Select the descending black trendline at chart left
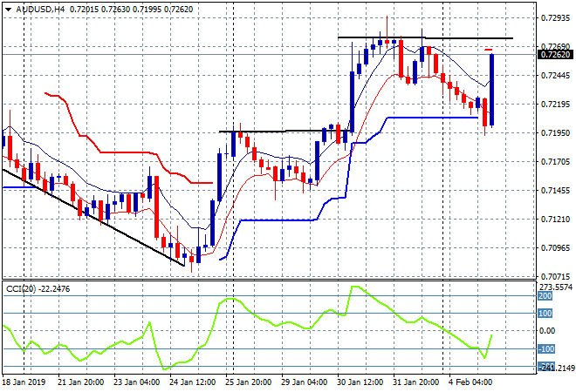Image resolution: width=576 pixels, height=392 pixels. (x=93, y=217)
